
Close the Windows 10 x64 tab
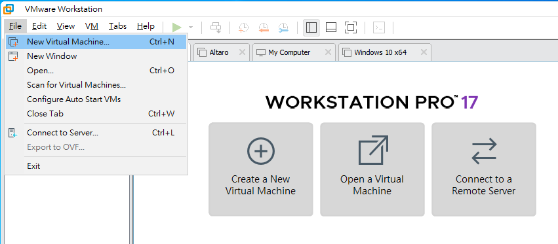(424, 52)
